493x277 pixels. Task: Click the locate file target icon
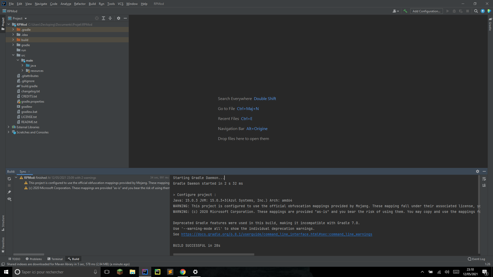click(x=97, y=18)
